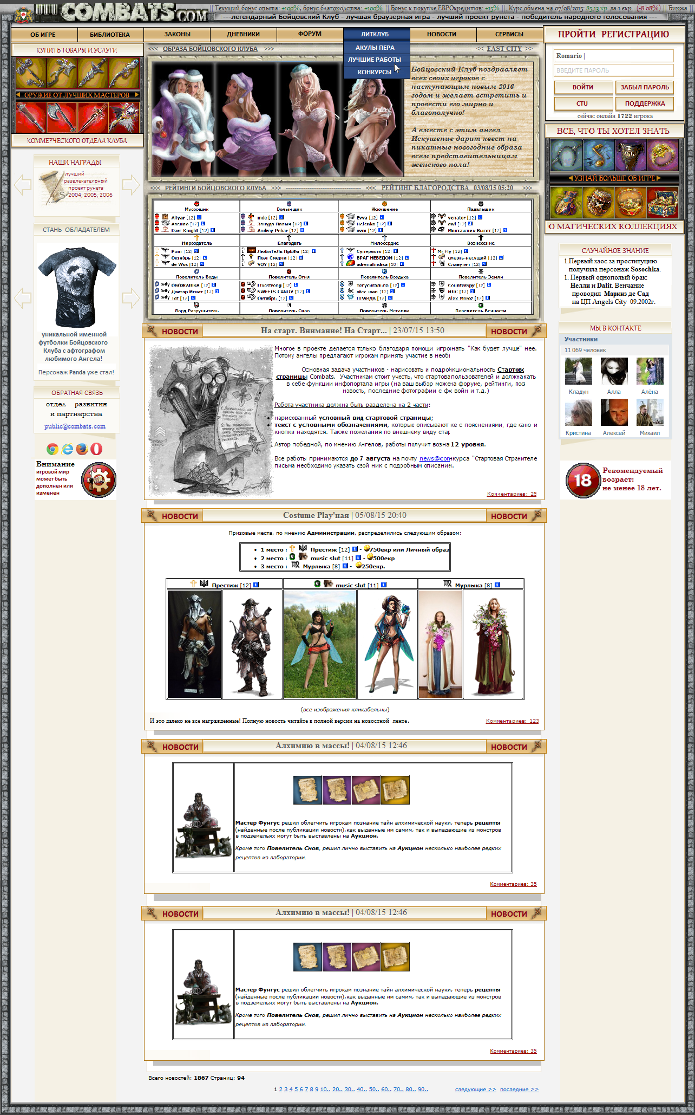
Task: Click the Биржа link in top bar
Action: pos(678,8)
